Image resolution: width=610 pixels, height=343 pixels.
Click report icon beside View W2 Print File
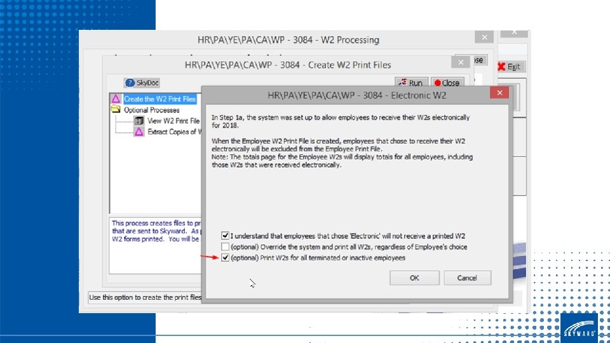[x=139, y=121]
